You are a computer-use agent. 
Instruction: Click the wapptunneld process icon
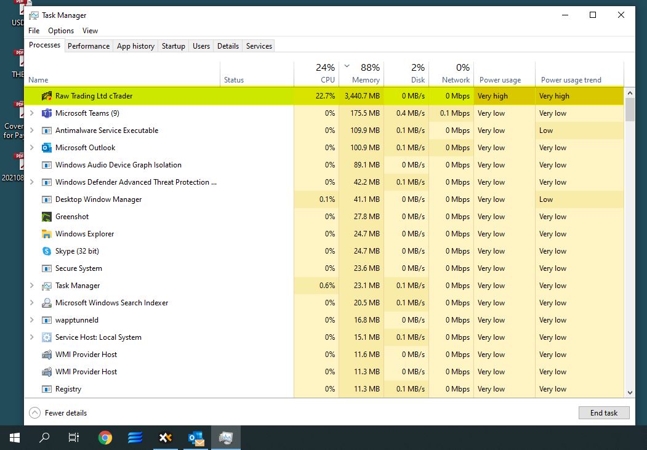coord(47,320)
